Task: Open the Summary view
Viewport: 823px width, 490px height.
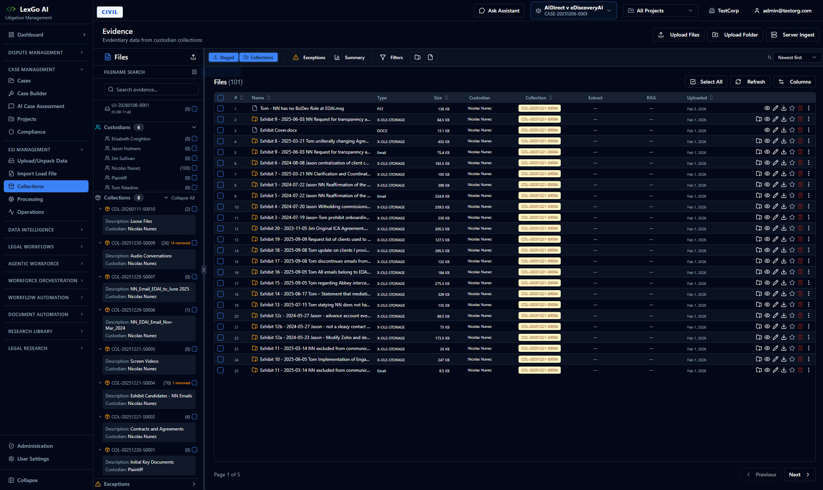Action: tap(350, 58)
